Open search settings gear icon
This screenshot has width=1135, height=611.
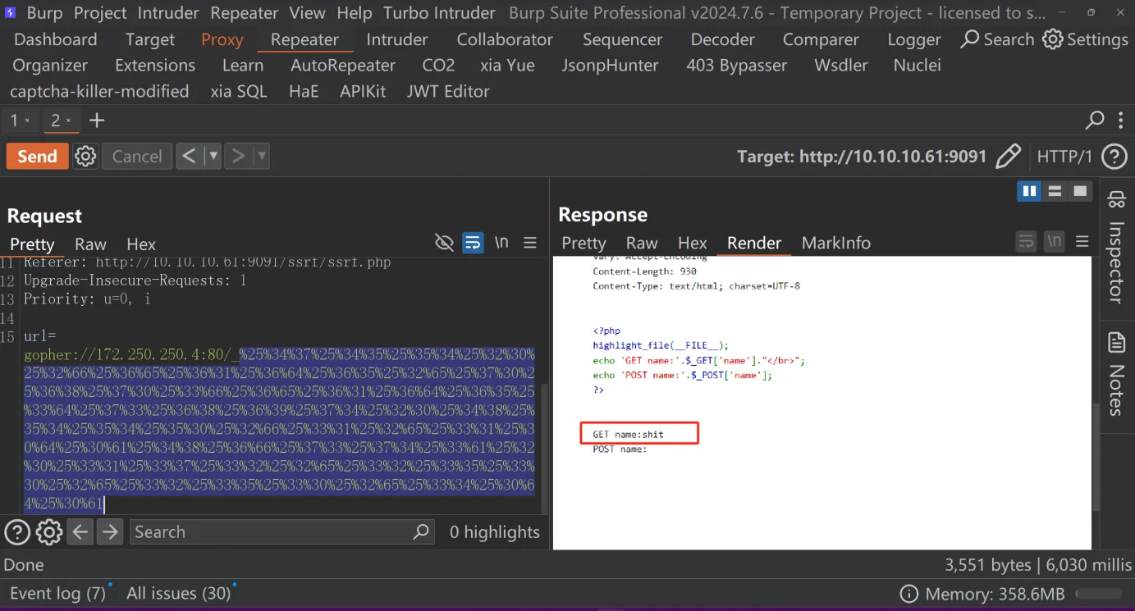coord(49,531)
